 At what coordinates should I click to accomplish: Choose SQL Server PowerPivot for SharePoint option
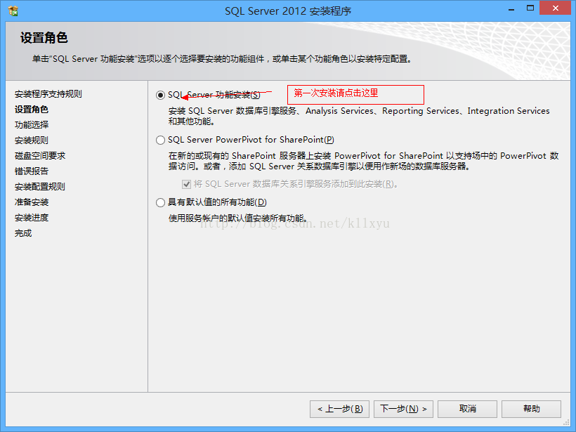click(x=160, y=140)
